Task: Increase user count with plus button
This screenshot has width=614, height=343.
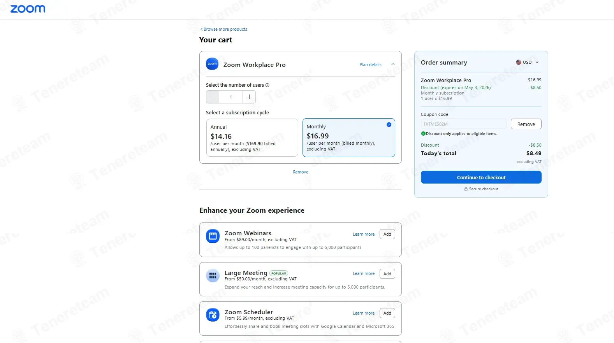Action: click(249, 97)
